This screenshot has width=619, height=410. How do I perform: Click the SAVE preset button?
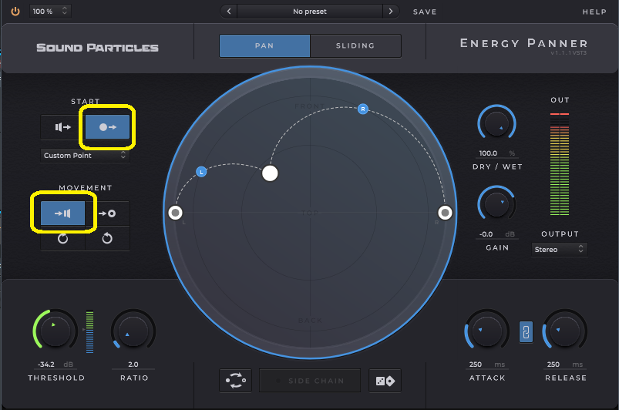pos(425,12)
